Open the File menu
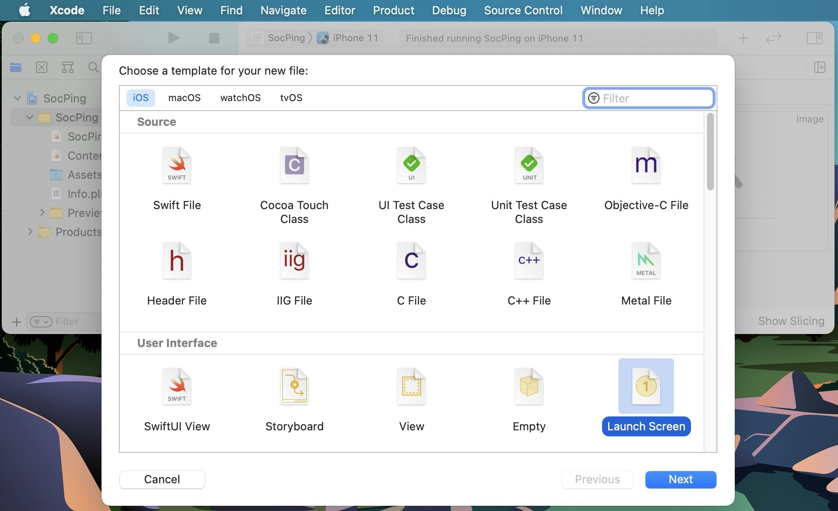The height and width of the screenshot is (511, 838). (x=111, y=10)
